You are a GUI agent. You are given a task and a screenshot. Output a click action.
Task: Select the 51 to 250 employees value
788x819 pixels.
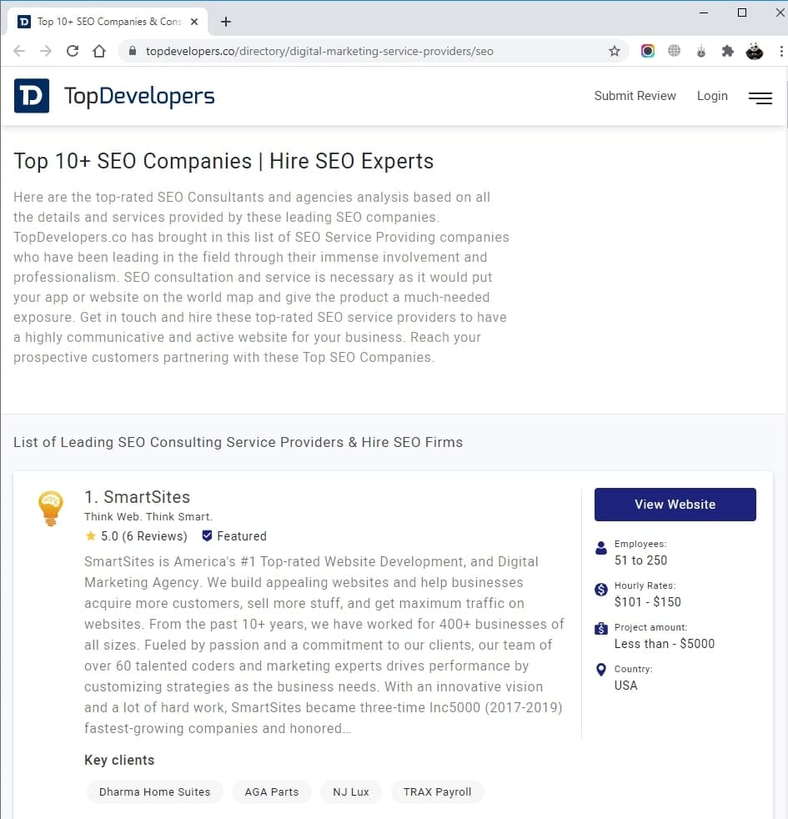point(640,560)
